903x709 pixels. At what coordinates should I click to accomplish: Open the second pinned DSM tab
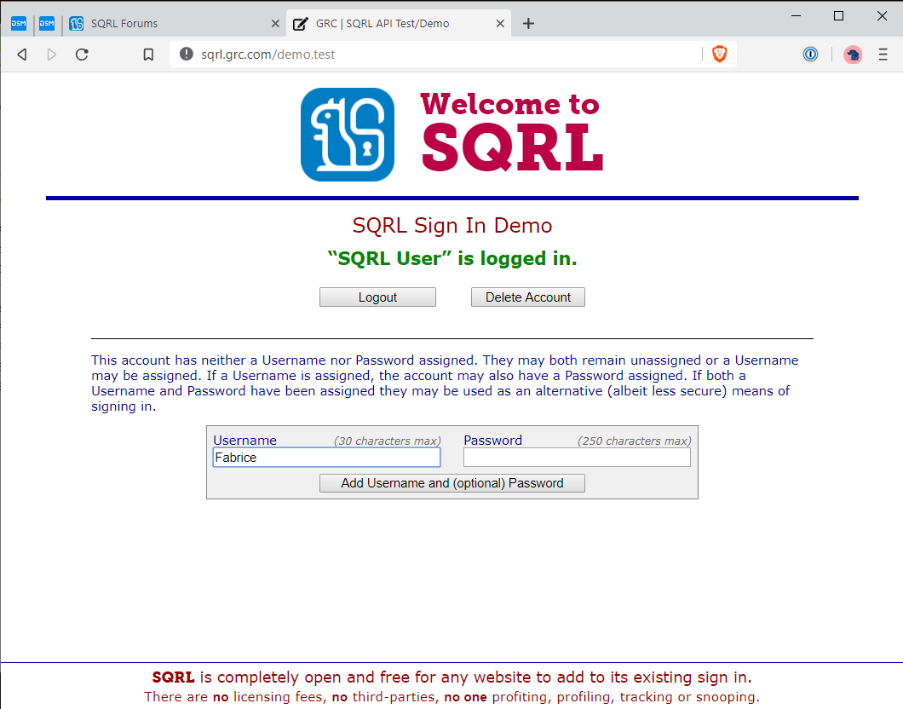(x=47, y=24)
